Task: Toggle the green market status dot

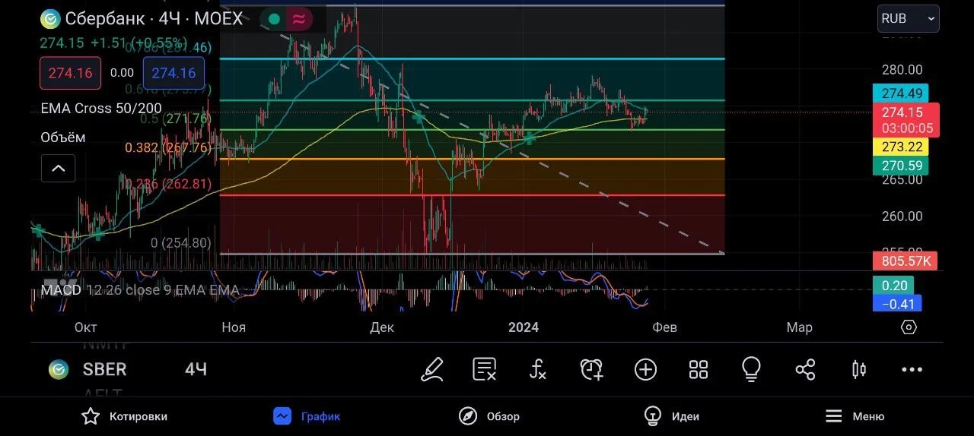Action: point(274,19)
